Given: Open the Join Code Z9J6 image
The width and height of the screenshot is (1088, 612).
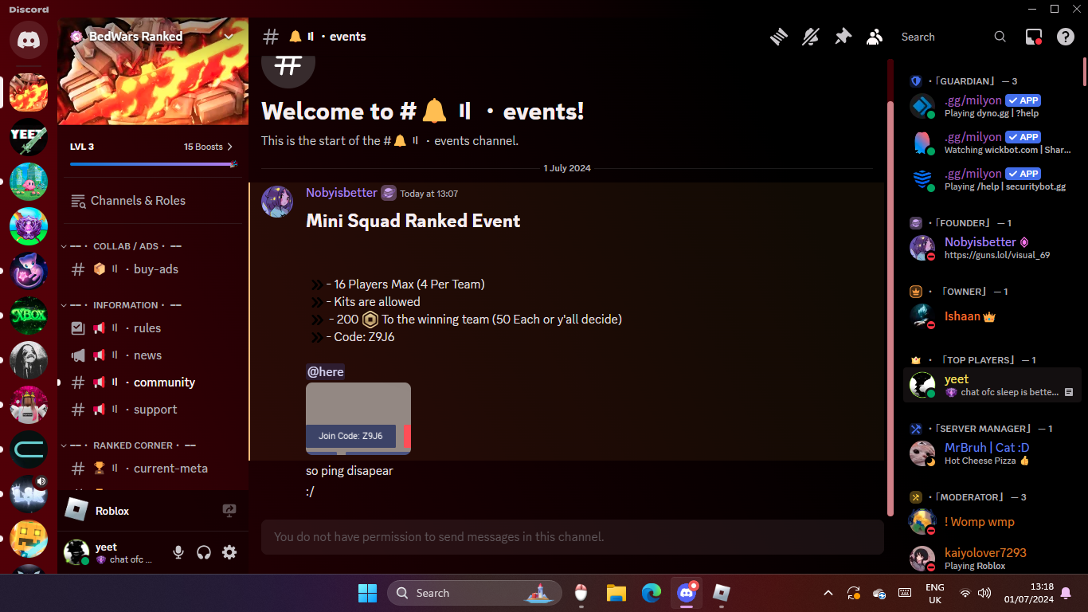Looking at the screenshot, I should coord(358,418).
